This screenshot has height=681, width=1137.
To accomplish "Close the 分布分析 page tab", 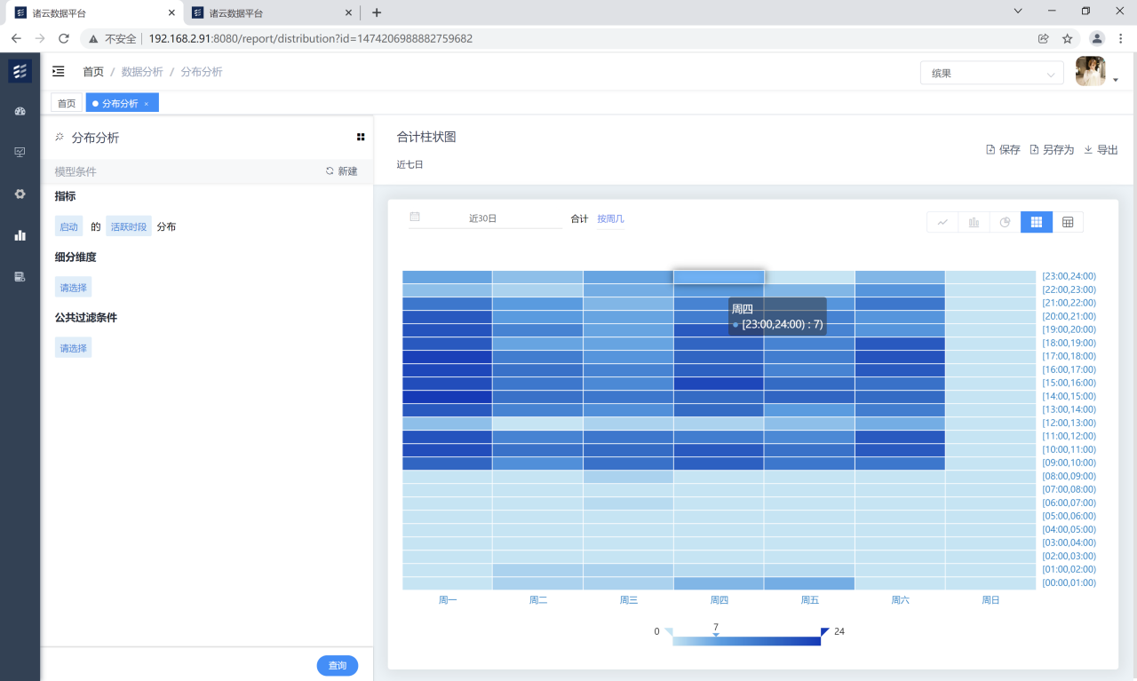I will coord(147,104).
